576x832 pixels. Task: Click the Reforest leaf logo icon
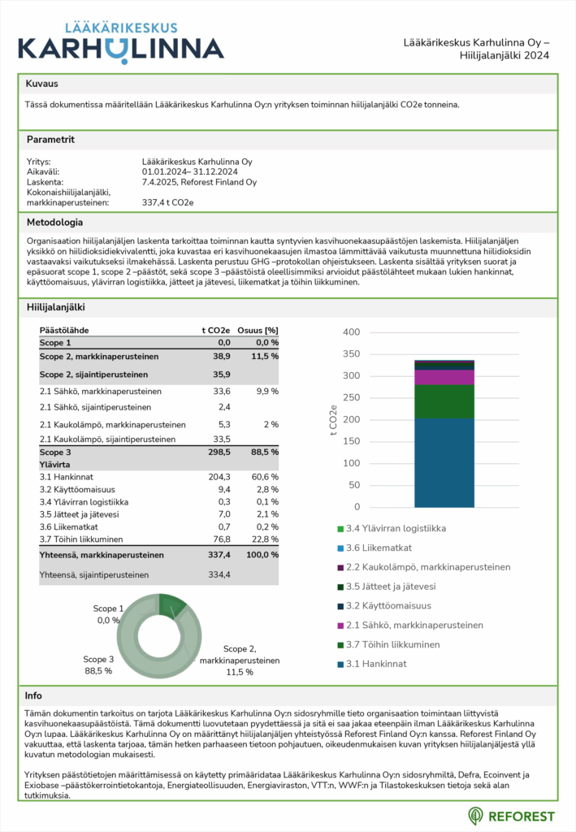(x=476, y=815)
